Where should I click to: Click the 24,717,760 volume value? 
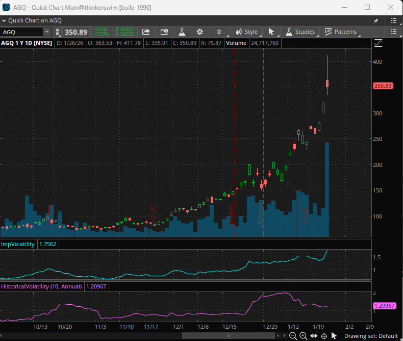coord(264,43)
